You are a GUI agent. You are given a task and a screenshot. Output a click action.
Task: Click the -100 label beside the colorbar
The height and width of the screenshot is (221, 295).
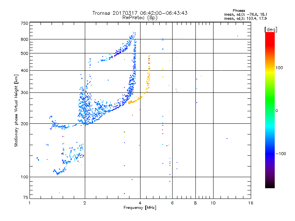[281, 154]
